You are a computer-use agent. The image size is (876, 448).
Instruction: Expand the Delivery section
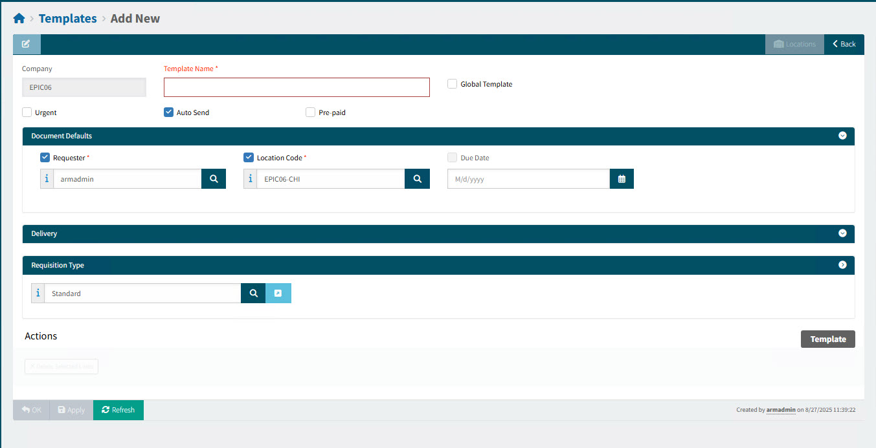[x=842, y=233]
